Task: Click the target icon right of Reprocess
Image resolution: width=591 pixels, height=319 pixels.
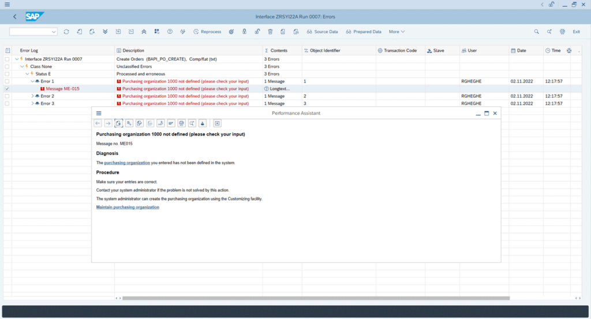Action: click(x=231, y=32)
